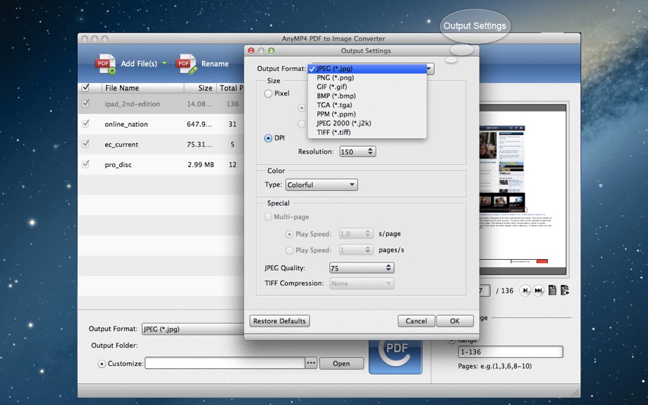The image size is (648, 405).
Task: Choose GIF (*.gif) from format list
Action: coord(367,87)
